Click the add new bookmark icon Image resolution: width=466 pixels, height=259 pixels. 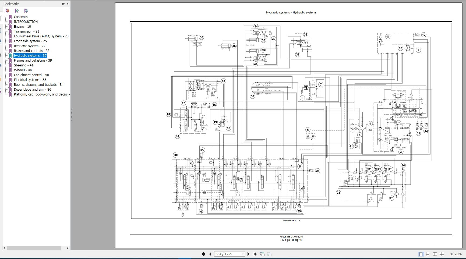(17, 11)
